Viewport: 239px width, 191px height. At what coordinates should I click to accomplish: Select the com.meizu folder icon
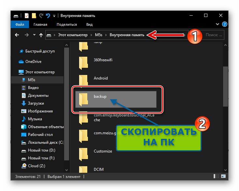tap(83, 136)
